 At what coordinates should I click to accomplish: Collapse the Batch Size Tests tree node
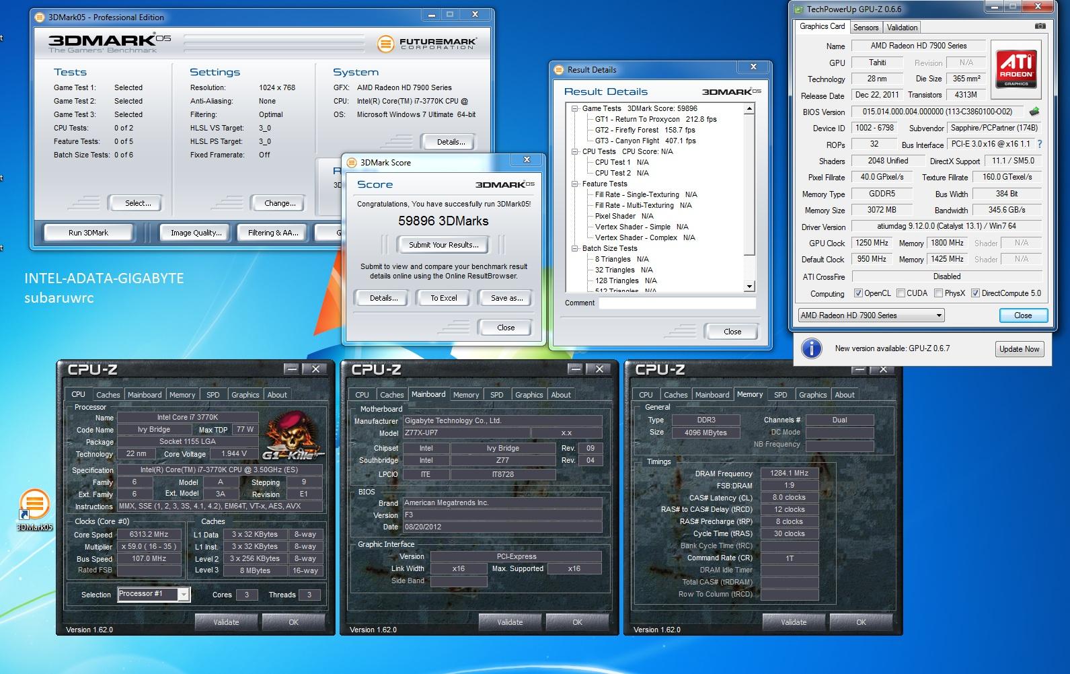point(575,248)
